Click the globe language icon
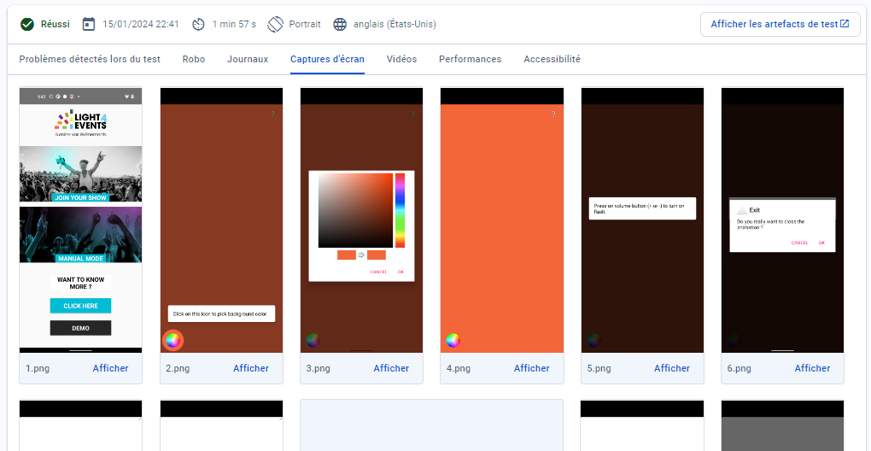 click(x=340, y=24)
